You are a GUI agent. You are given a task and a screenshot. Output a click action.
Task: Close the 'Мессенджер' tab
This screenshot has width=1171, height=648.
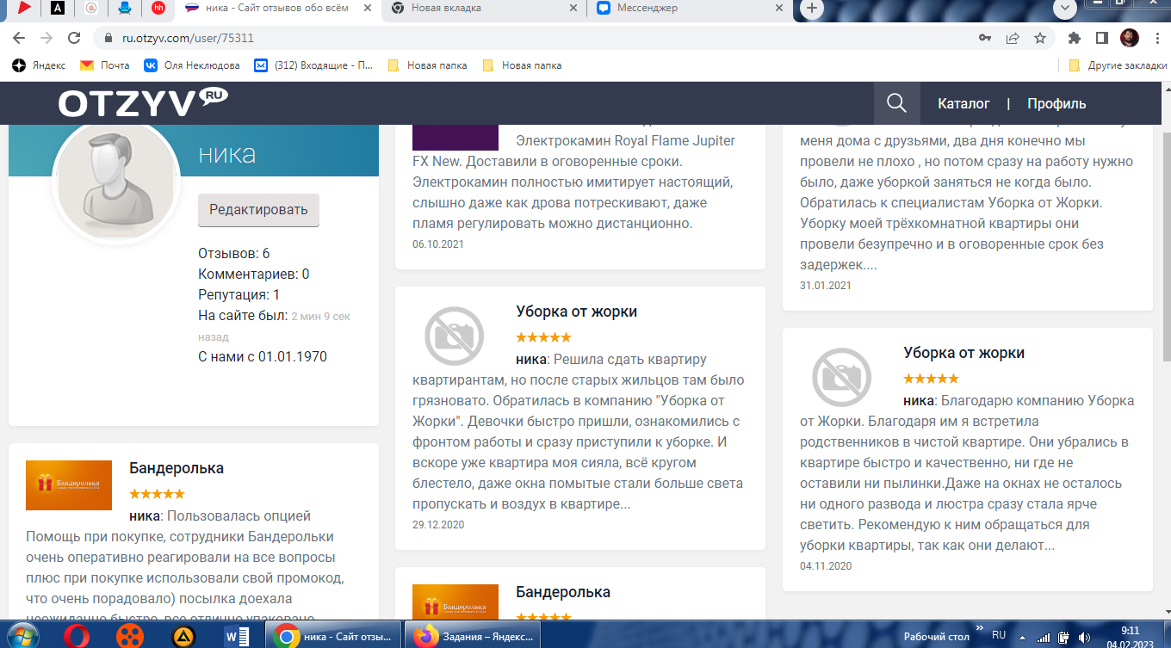779,8
